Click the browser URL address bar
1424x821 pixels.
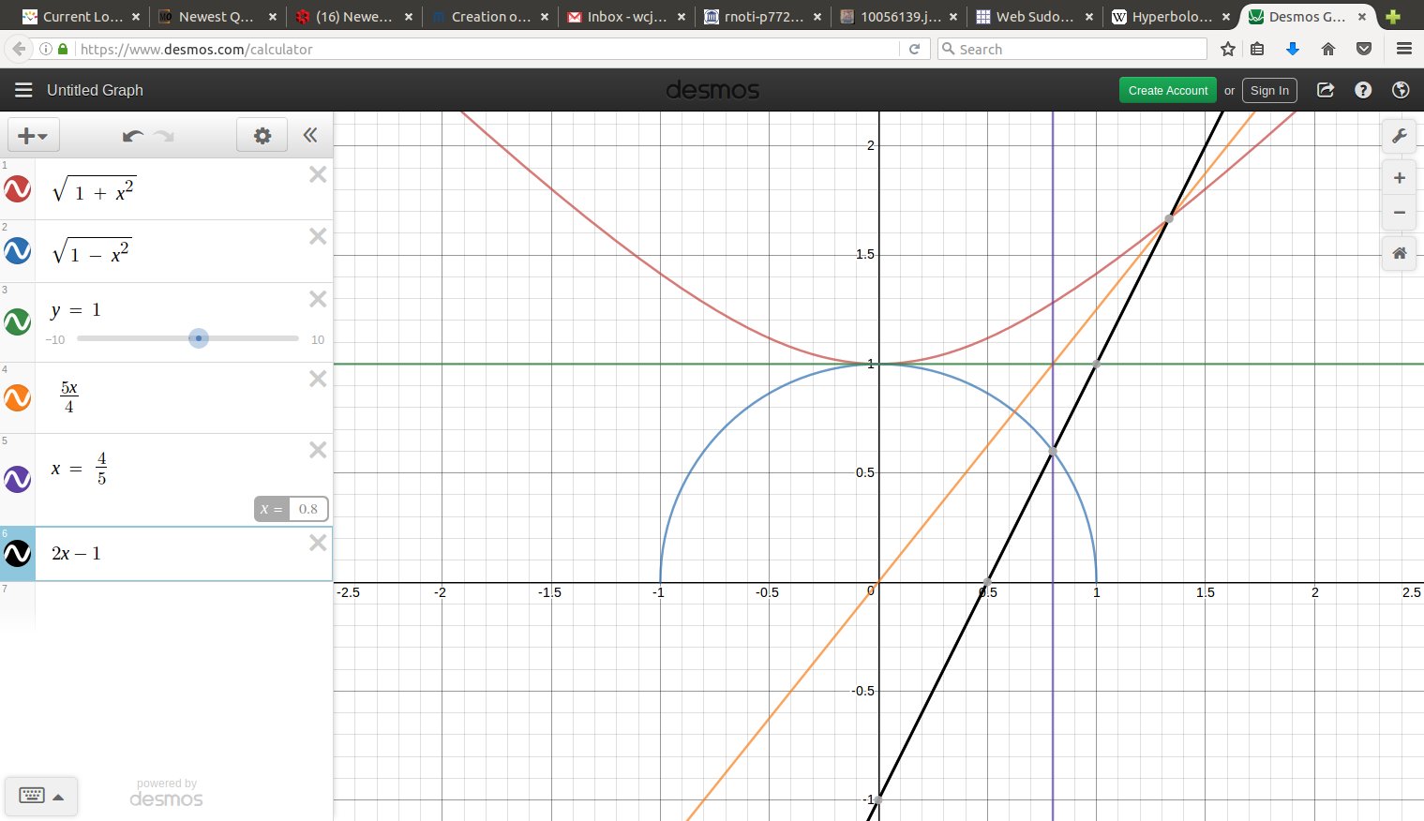point(487,49)
